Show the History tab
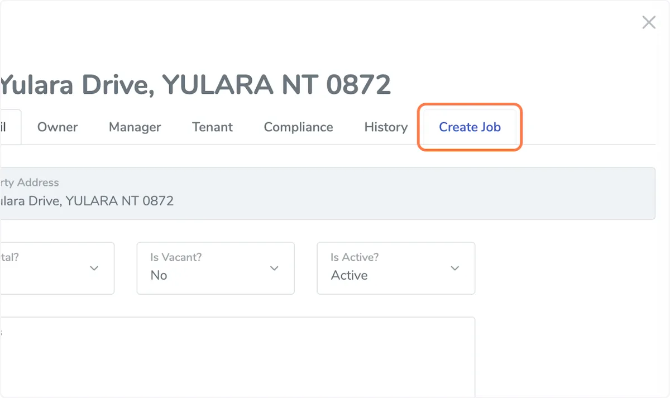The height and width of the screenshot is (398, 670). 386,127
